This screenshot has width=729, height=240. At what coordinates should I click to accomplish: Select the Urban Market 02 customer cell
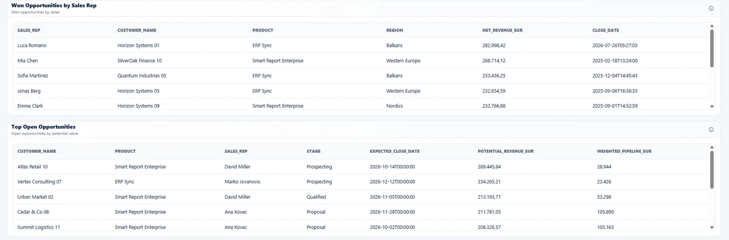(36, 197)
